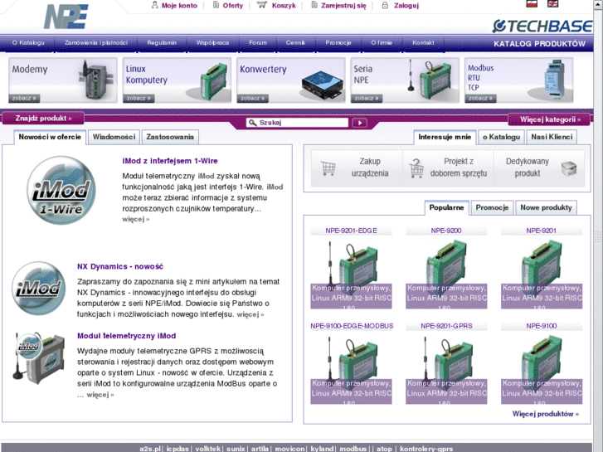Click the icon beside Zarejestruj się
603x452 pixels.
314,5
